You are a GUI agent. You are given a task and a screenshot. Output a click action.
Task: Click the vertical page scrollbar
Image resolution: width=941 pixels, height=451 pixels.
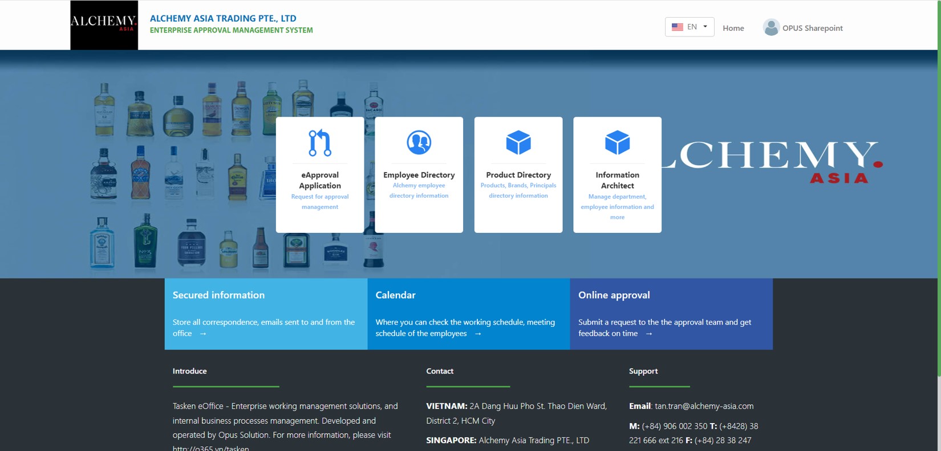click(939, 188)
